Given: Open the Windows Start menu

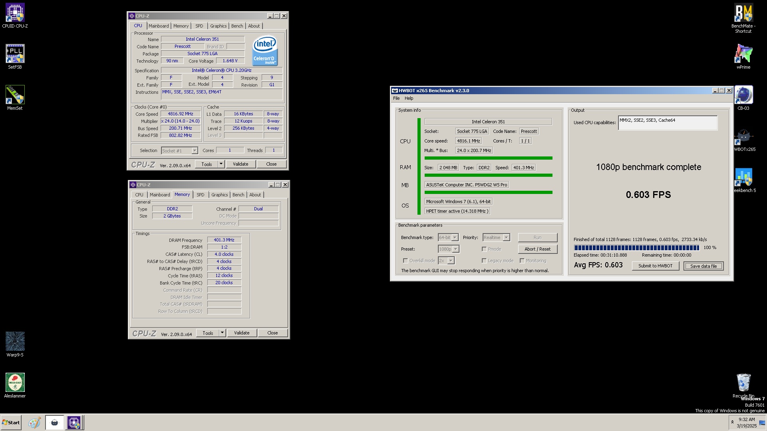Looking at the screenshot, I should coord(11,423).
